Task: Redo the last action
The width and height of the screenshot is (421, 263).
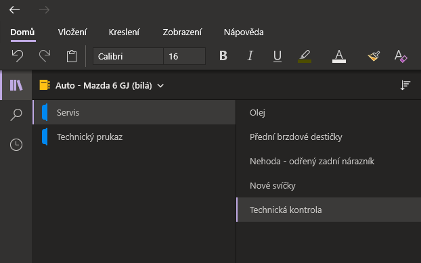Action: pyautogui.click(x=45, y=56)
